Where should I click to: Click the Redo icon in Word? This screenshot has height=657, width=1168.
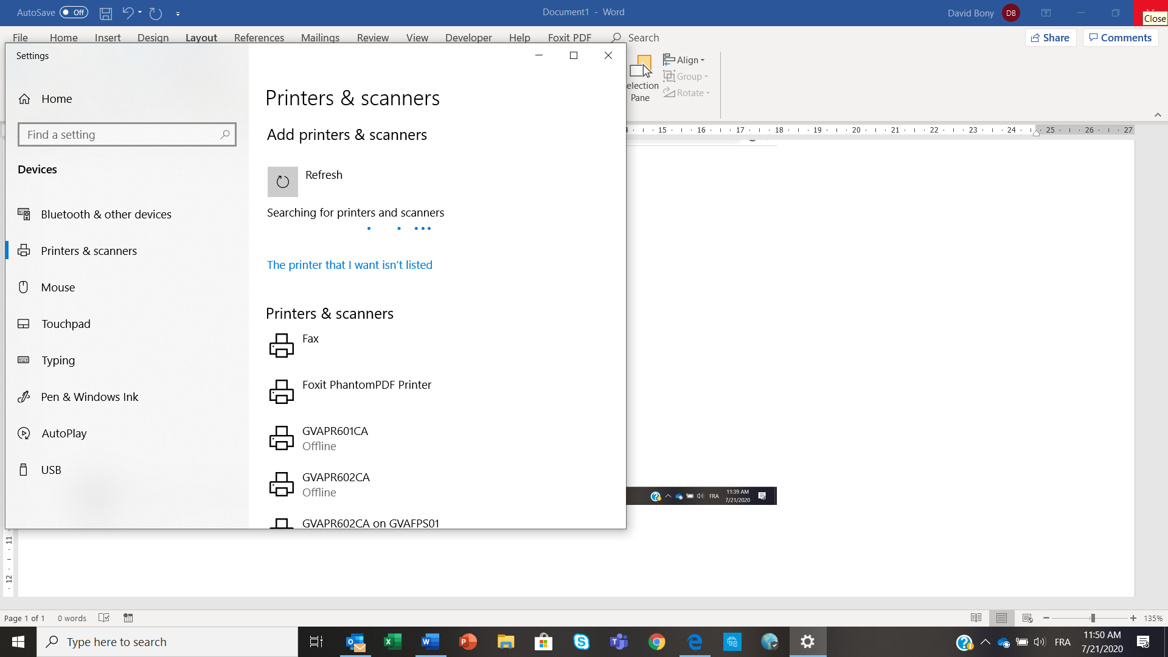(156, 13)
